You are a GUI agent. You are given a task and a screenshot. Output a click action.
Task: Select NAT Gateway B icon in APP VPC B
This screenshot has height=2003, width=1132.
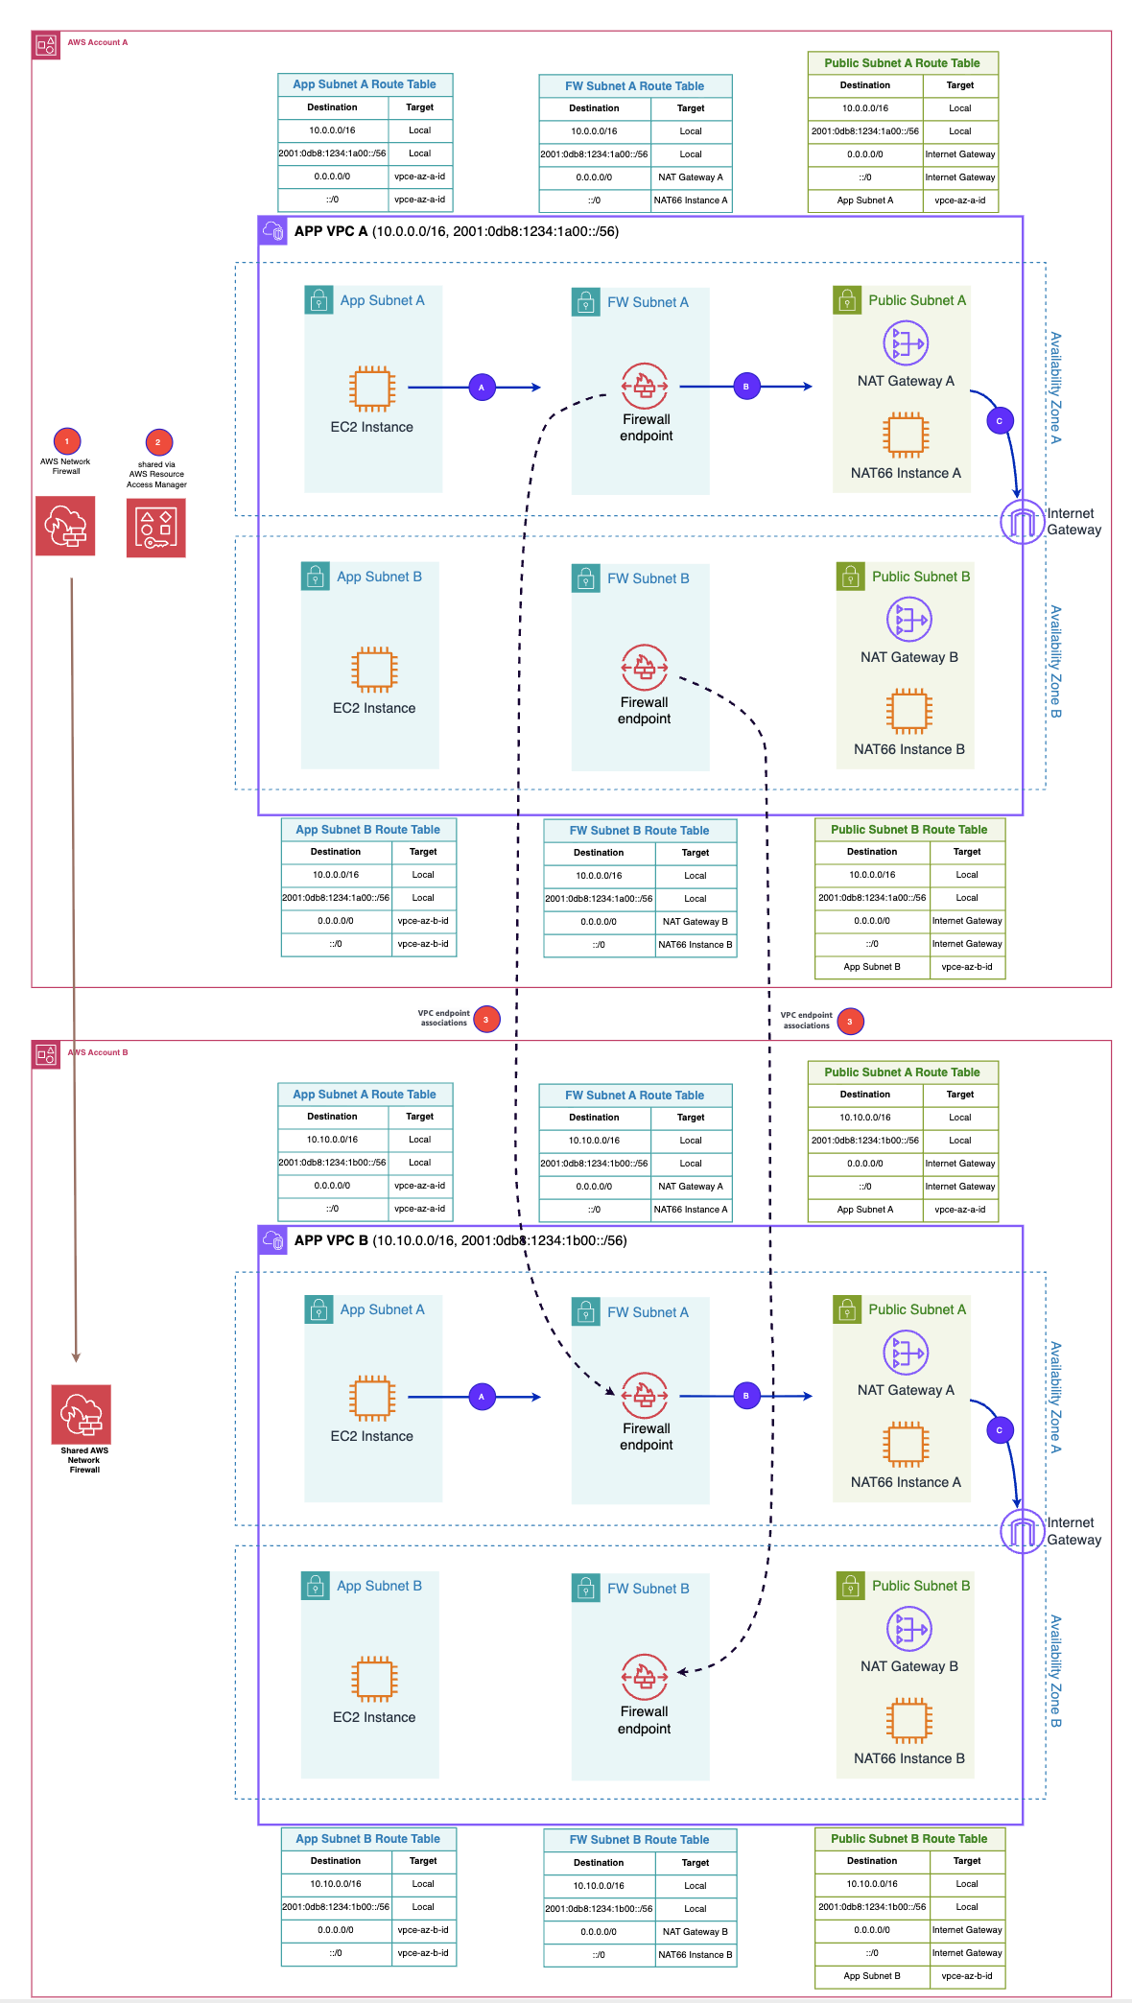pyautogui.click(x=909, y=1629)
